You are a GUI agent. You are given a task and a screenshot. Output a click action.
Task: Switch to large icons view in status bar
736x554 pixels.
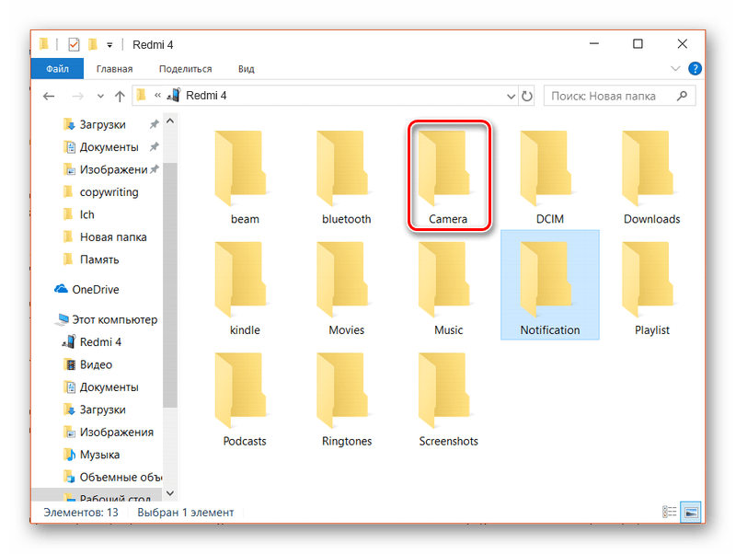click(x=691, y=512)
